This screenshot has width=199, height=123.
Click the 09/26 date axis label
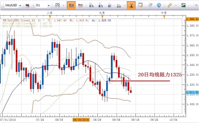tap(154, 120)
